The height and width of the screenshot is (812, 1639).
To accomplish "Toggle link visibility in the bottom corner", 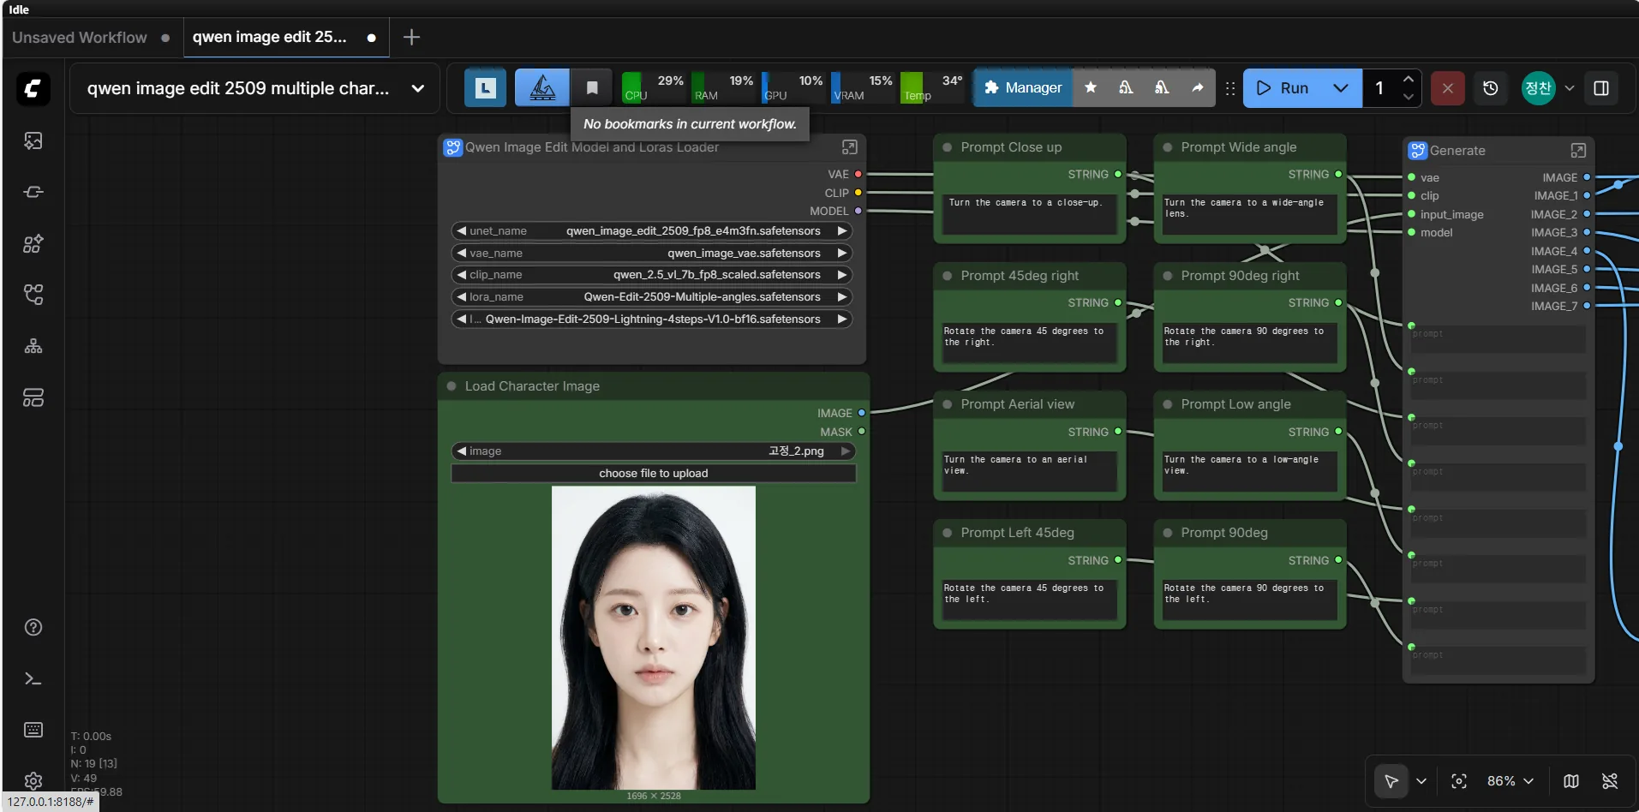I will [x=1610, y=780].
